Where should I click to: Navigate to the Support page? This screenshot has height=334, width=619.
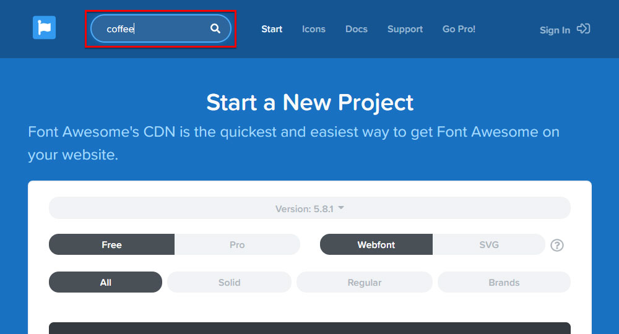[x=405, y=29]
